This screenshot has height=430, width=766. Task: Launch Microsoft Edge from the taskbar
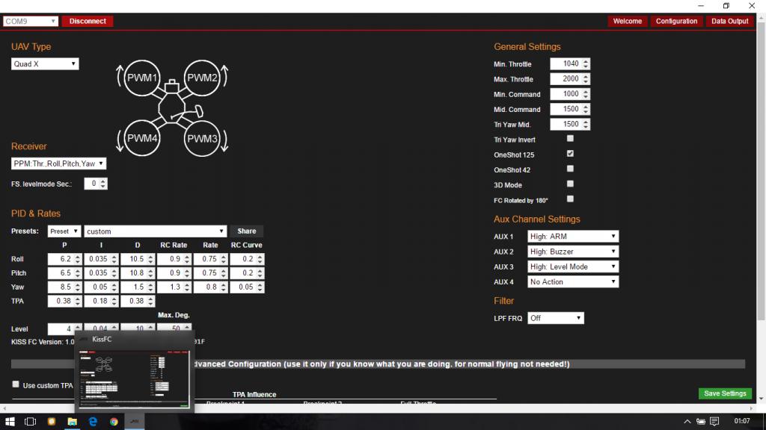point(93,422)
